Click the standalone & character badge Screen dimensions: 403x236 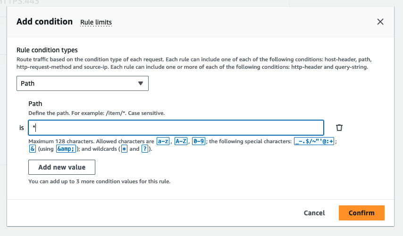[x=32, y=149]
